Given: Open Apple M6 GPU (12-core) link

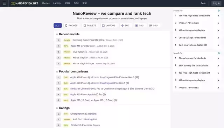Looking at the screenshot, I should [x=83, y=46].
